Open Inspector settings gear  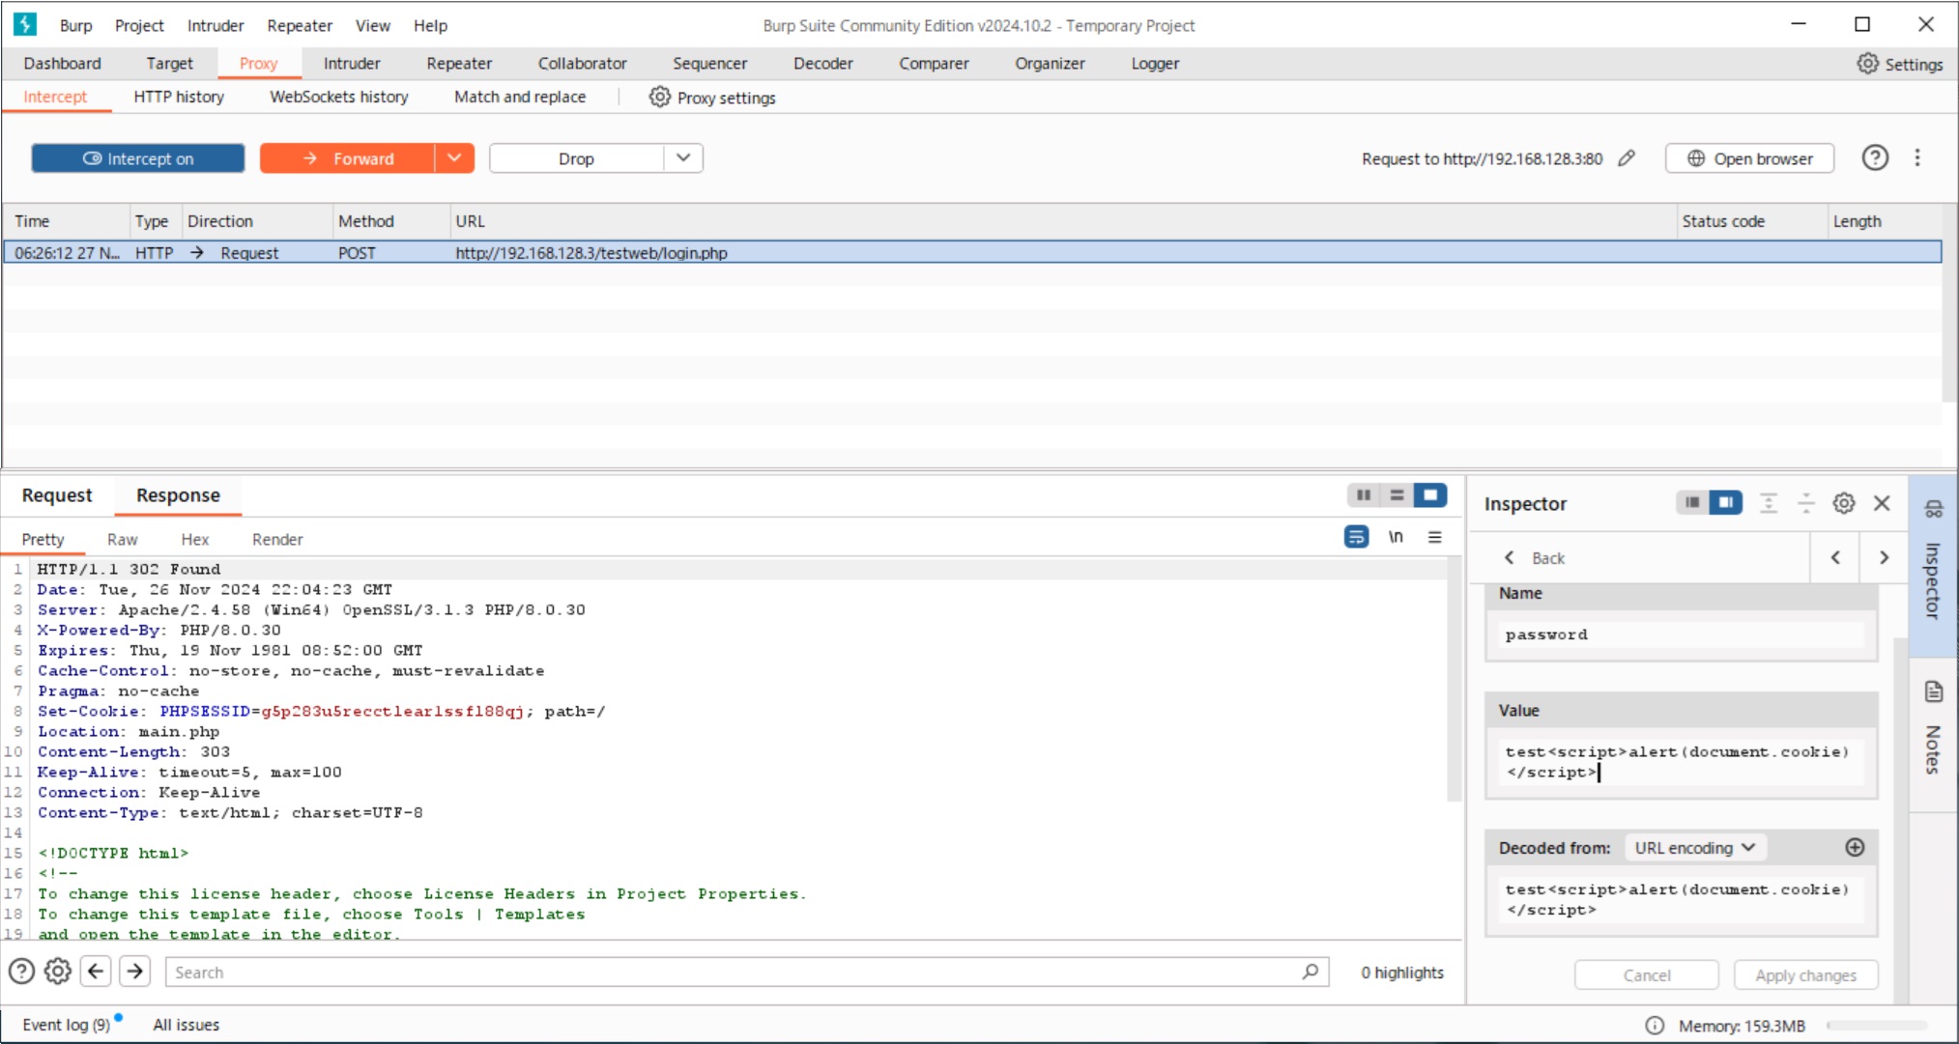pos(1843,503)
